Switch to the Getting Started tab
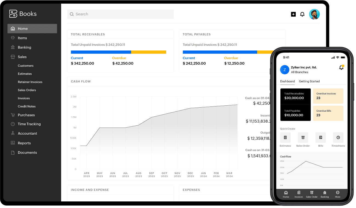Image resolution: width=356 pixels, height=208 pixels. (309, 81)
